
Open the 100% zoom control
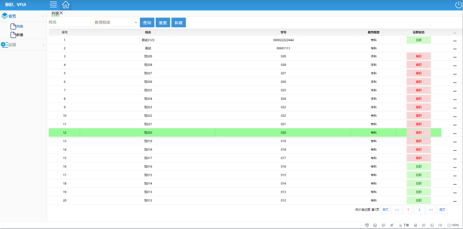453,225
